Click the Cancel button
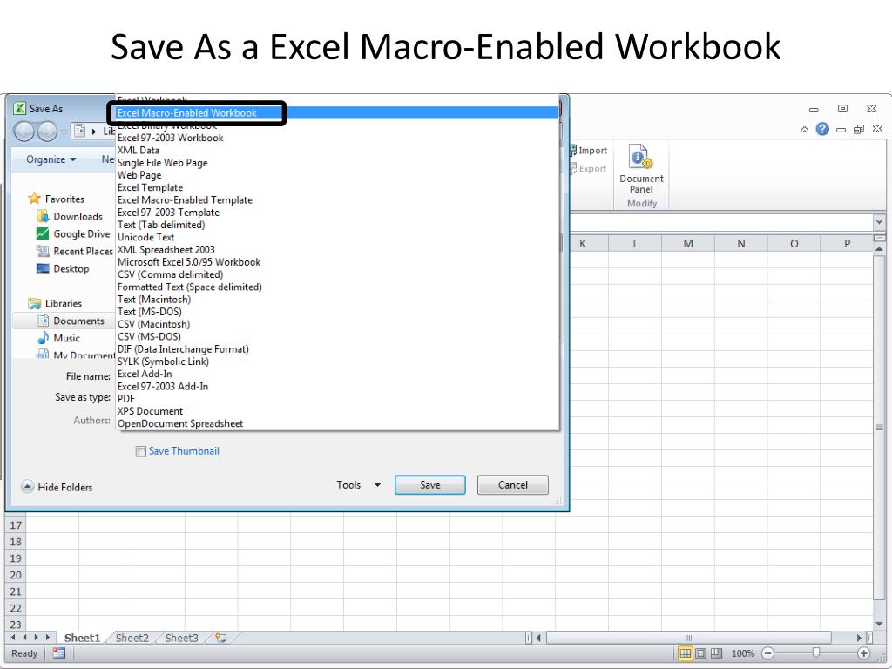The height and width of the screenshot is (669, 892). tap(512, 485)
